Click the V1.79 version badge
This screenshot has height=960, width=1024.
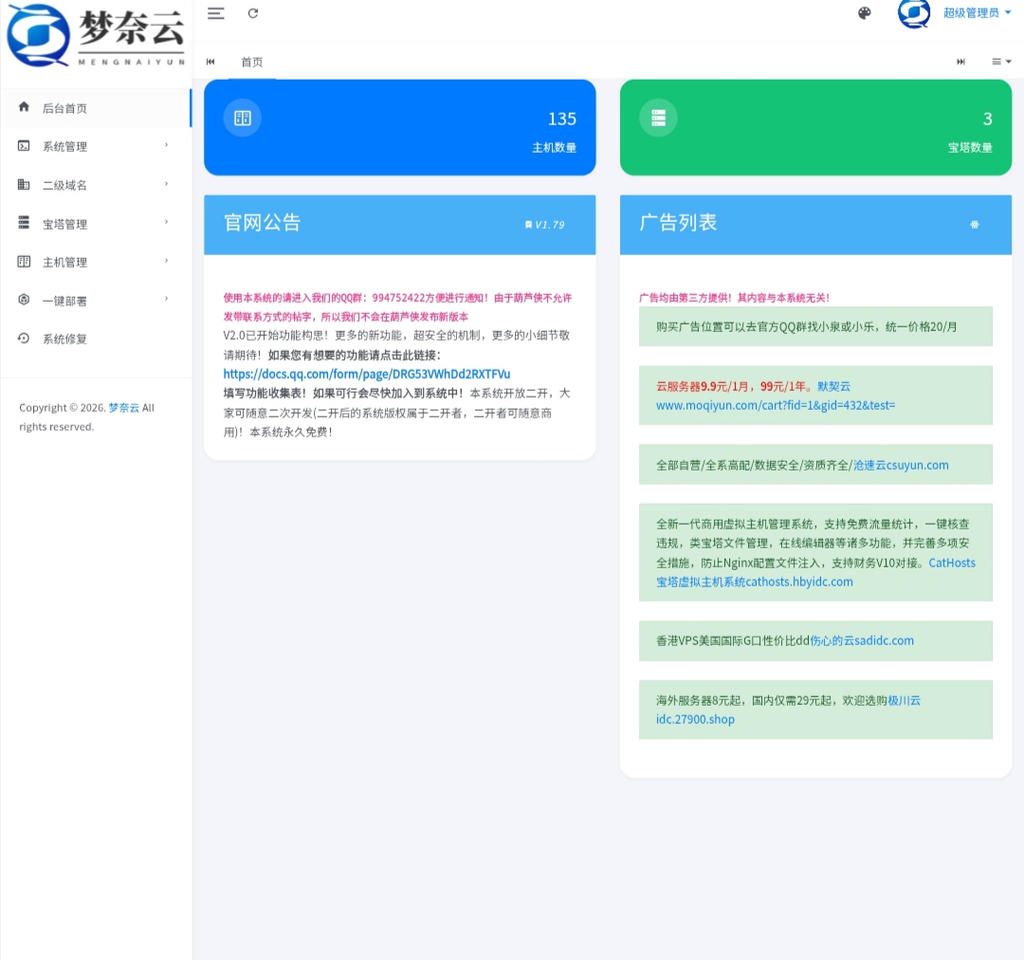544,225
